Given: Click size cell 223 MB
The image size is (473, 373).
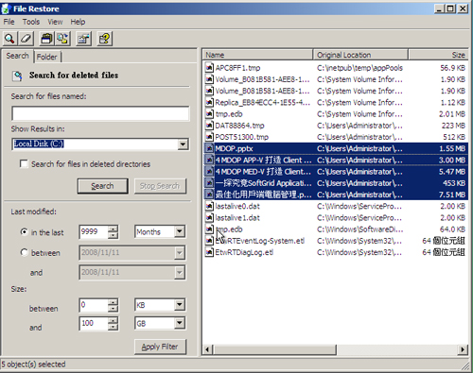Looking at the screenshot, I should click(453, 126).
